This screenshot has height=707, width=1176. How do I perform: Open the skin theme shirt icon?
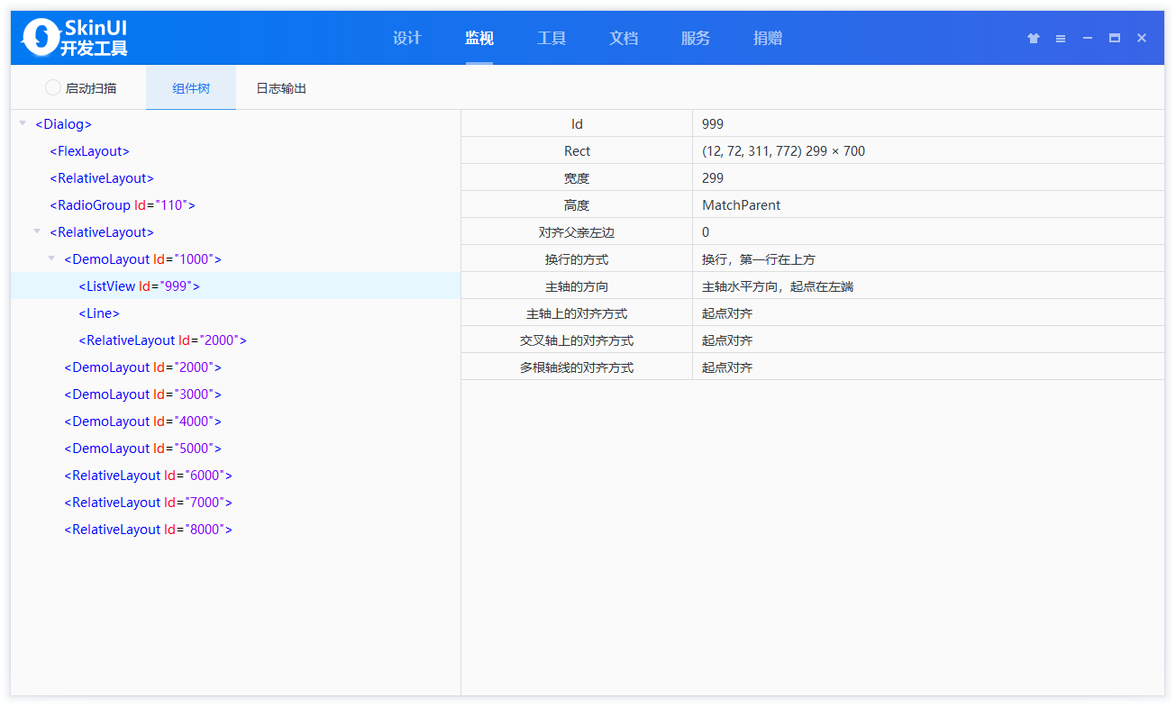click(1034, 38)
